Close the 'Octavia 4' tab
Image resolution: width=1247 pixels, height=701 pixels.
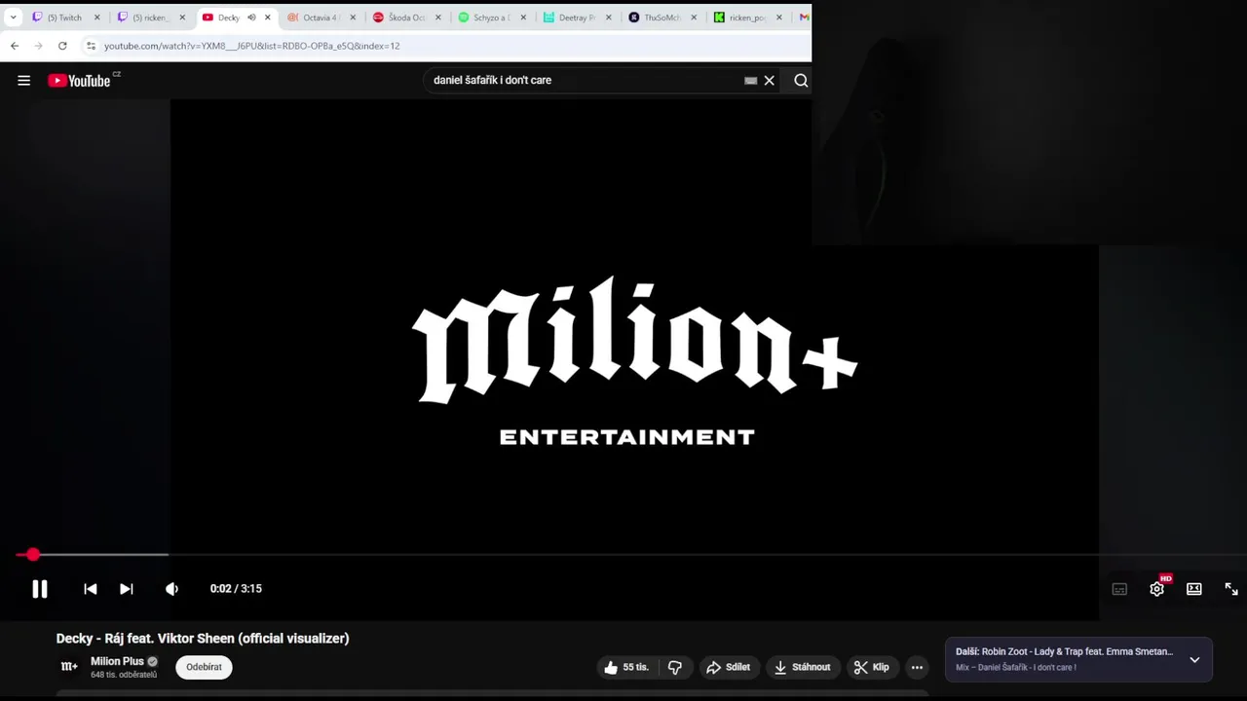(352, 18)
